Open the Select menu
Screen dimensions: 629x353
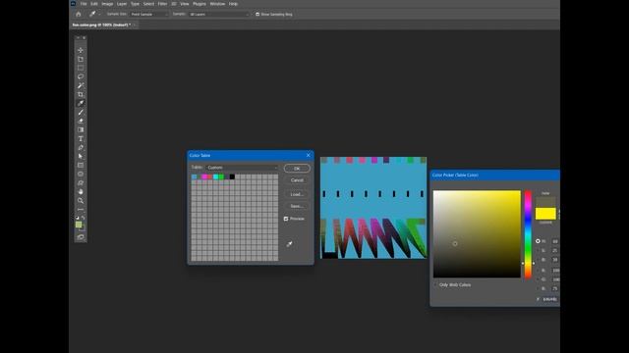click(148, 4)
